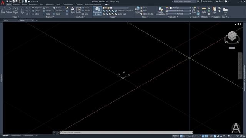Select the Línea draw tool
This screenshot has width=246, height=138.
(x=3, y=10)
